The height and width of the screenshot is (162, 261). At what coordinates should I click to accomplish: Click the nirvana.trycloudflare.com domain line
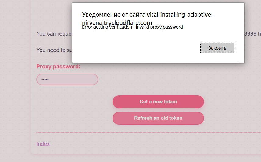tap(117, 23)
